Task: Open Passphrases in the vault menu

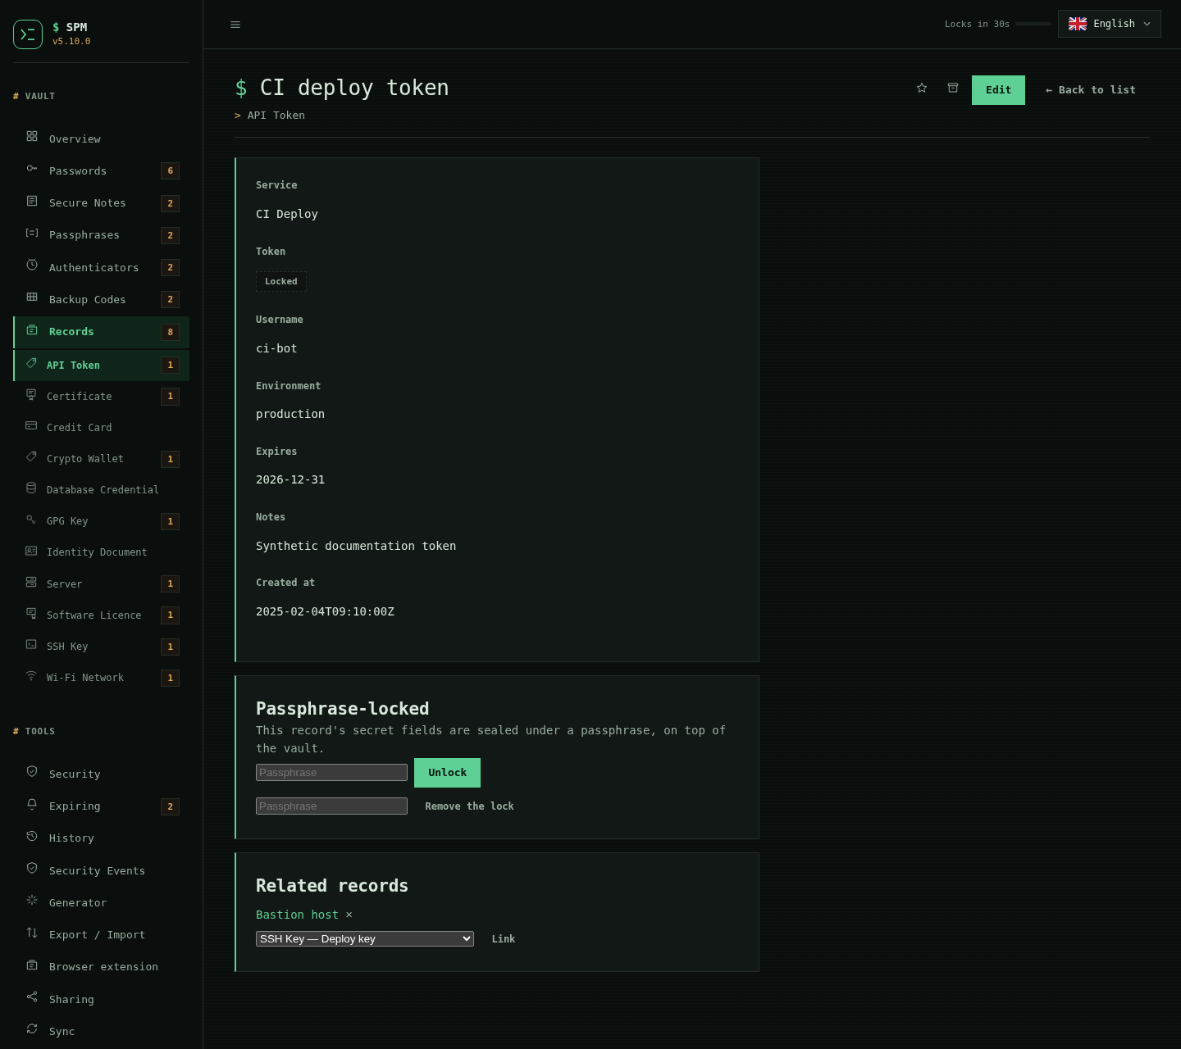Action: (x=102, y=235)
